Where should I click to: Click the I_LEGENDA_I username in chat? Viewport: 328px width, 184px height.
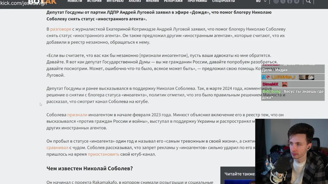coord(283,77)
